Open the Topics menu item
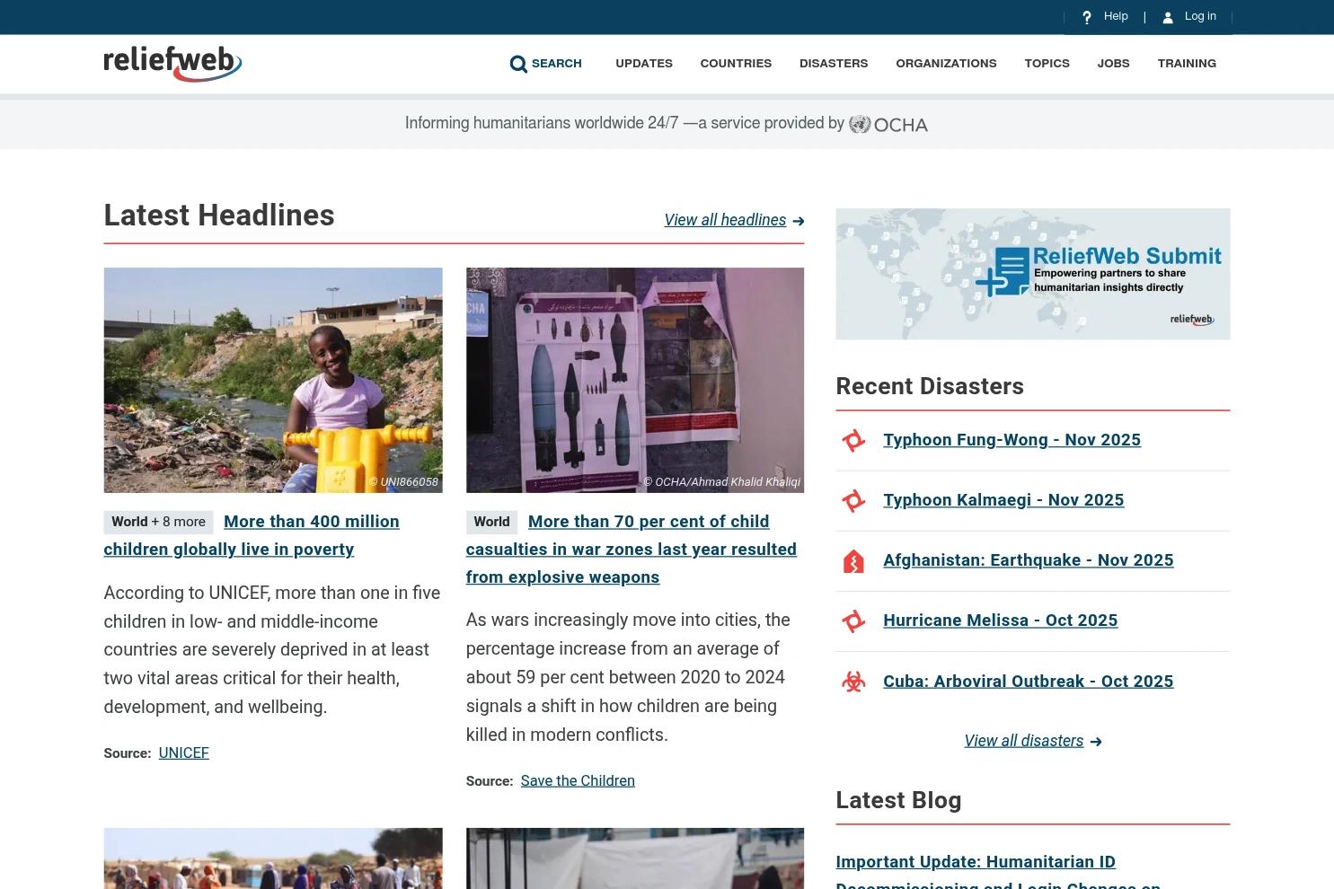This screenshot has width=1334, height=889. coord(1047,64)
